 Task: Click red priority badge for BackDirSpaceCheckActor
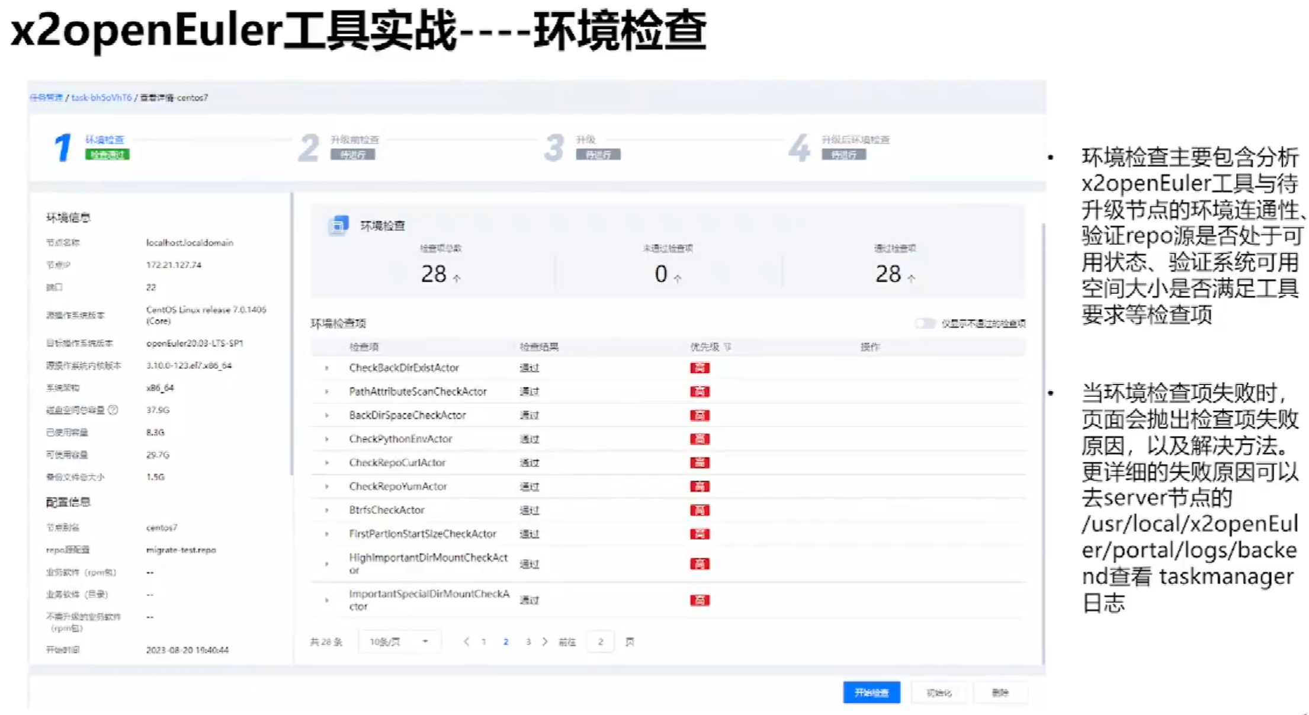pos(700,415)
